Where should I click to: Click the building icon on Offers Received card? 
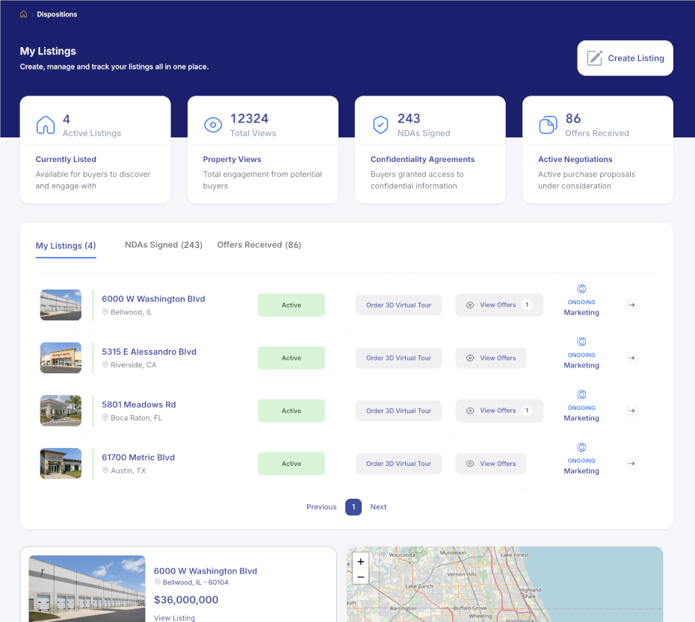pos(549,124)
